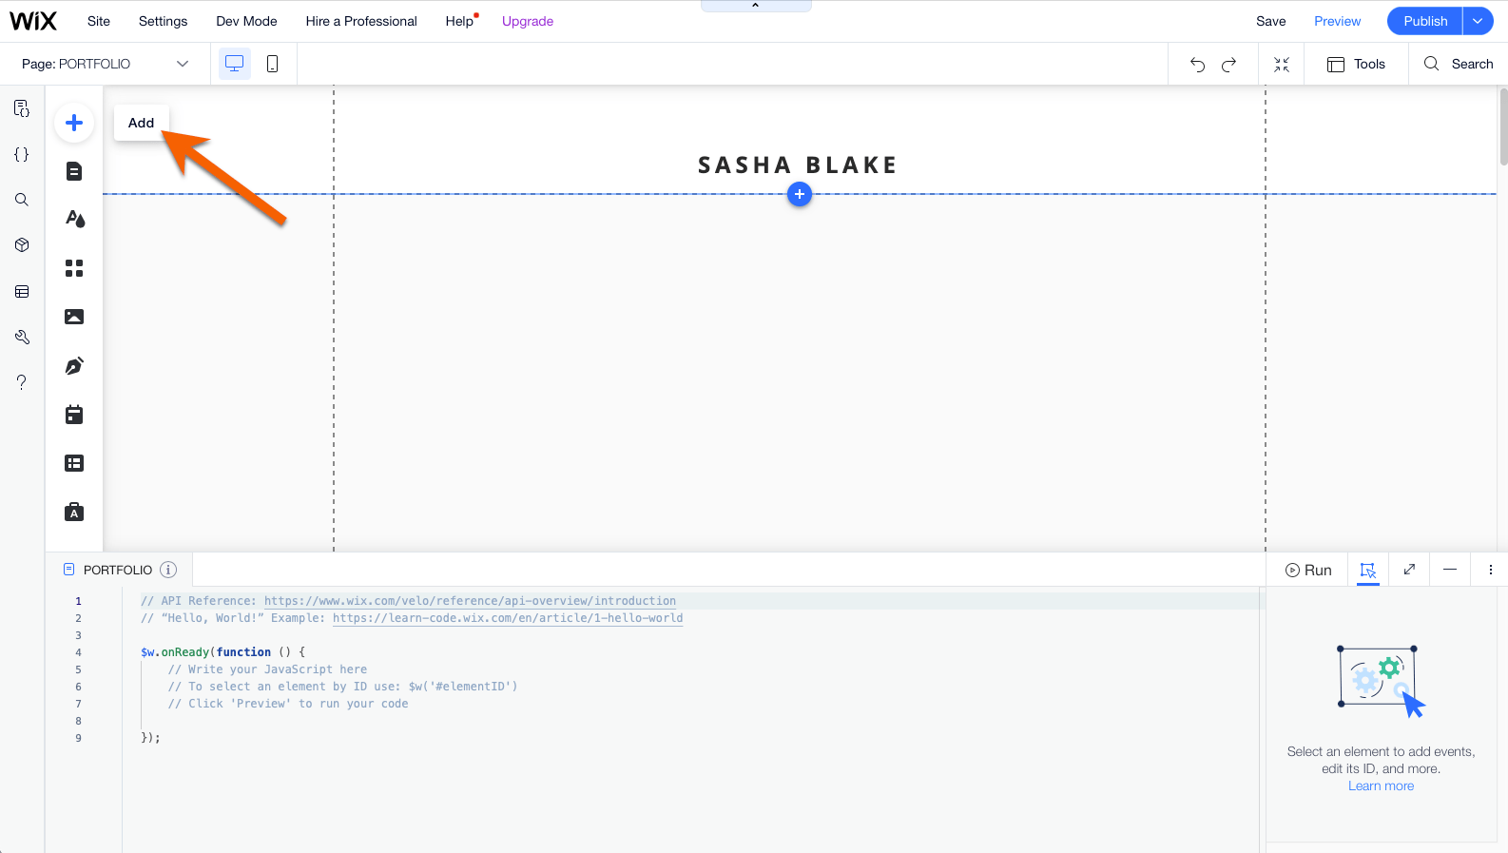This screenshot has width=1508, height=853.
Task: Open the Learn more link
Action: (1382, 785)
